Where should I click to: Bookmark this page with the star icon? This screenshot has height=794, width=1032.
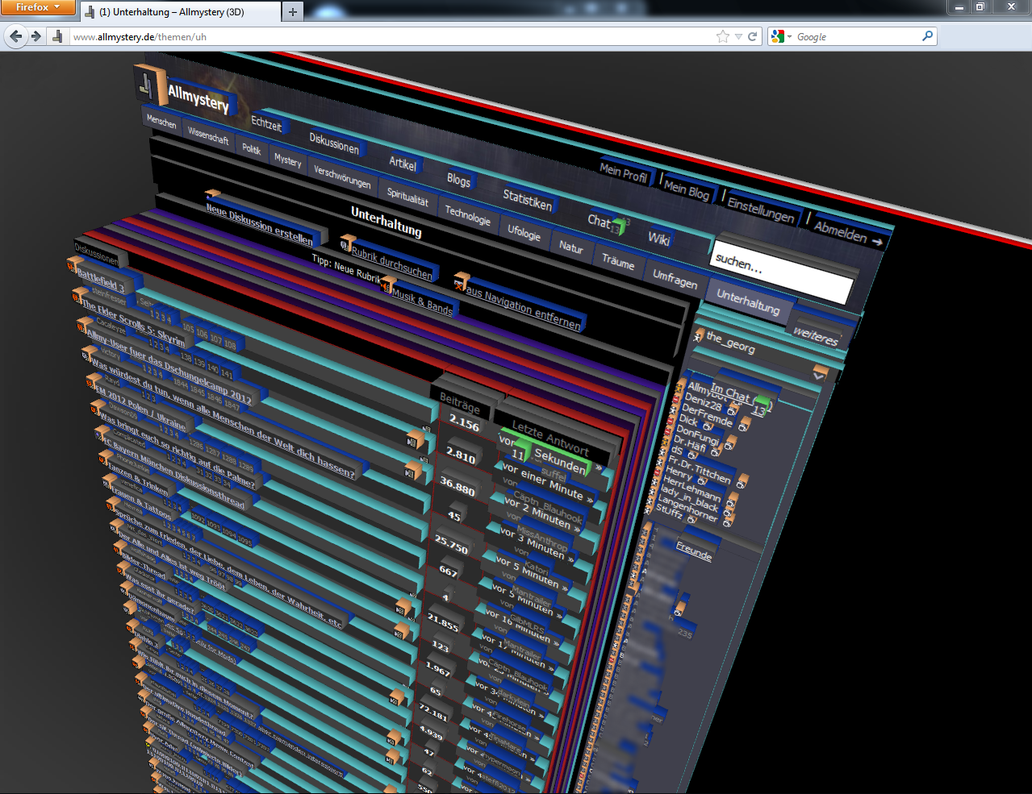723,36
